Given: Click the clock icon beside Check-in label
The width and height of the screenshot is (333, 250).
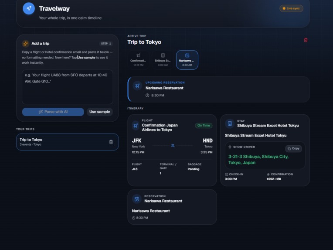Looking at the screenshot, I should pos(226,175).
